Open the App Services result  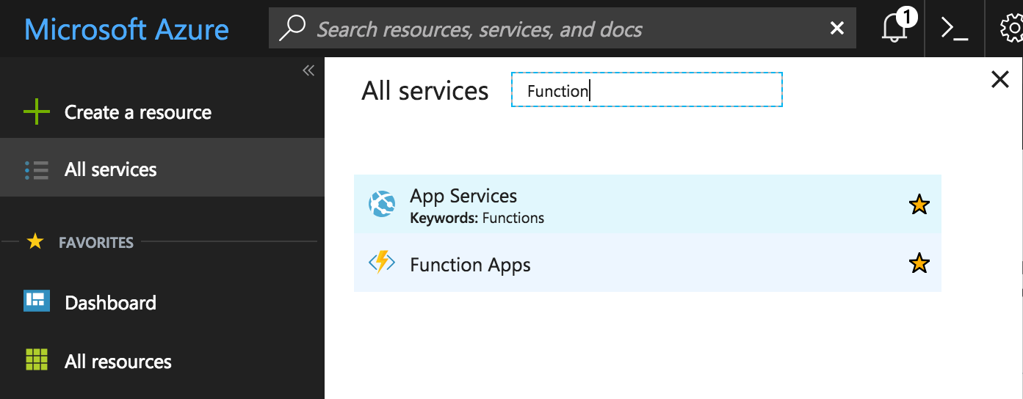647,204
